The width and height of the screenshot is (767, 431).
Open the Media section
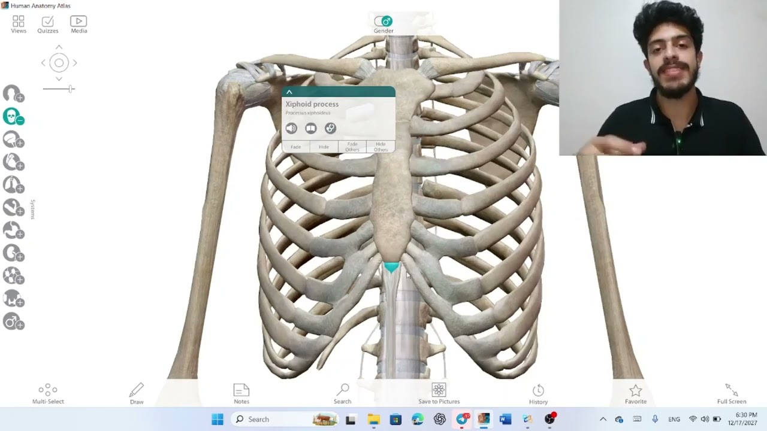(x=78, y=25)
